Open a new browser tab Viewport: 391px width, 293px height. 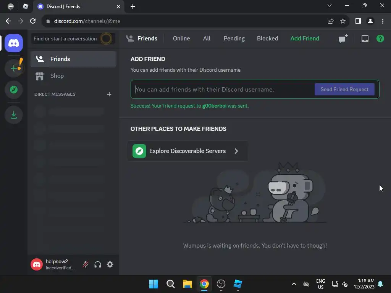click(x=133, y=6)
